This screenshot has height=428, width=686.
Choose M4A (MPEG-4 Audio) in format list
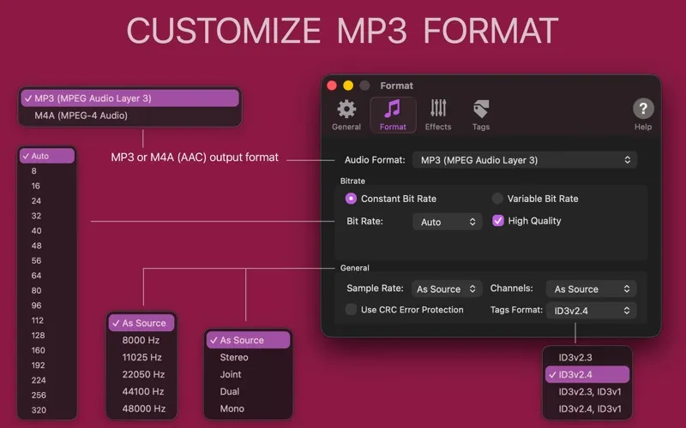(130, 116)
